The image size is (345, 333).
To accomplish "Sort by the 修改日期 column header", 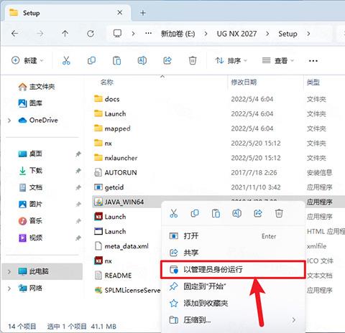I will tap(244, 83).
